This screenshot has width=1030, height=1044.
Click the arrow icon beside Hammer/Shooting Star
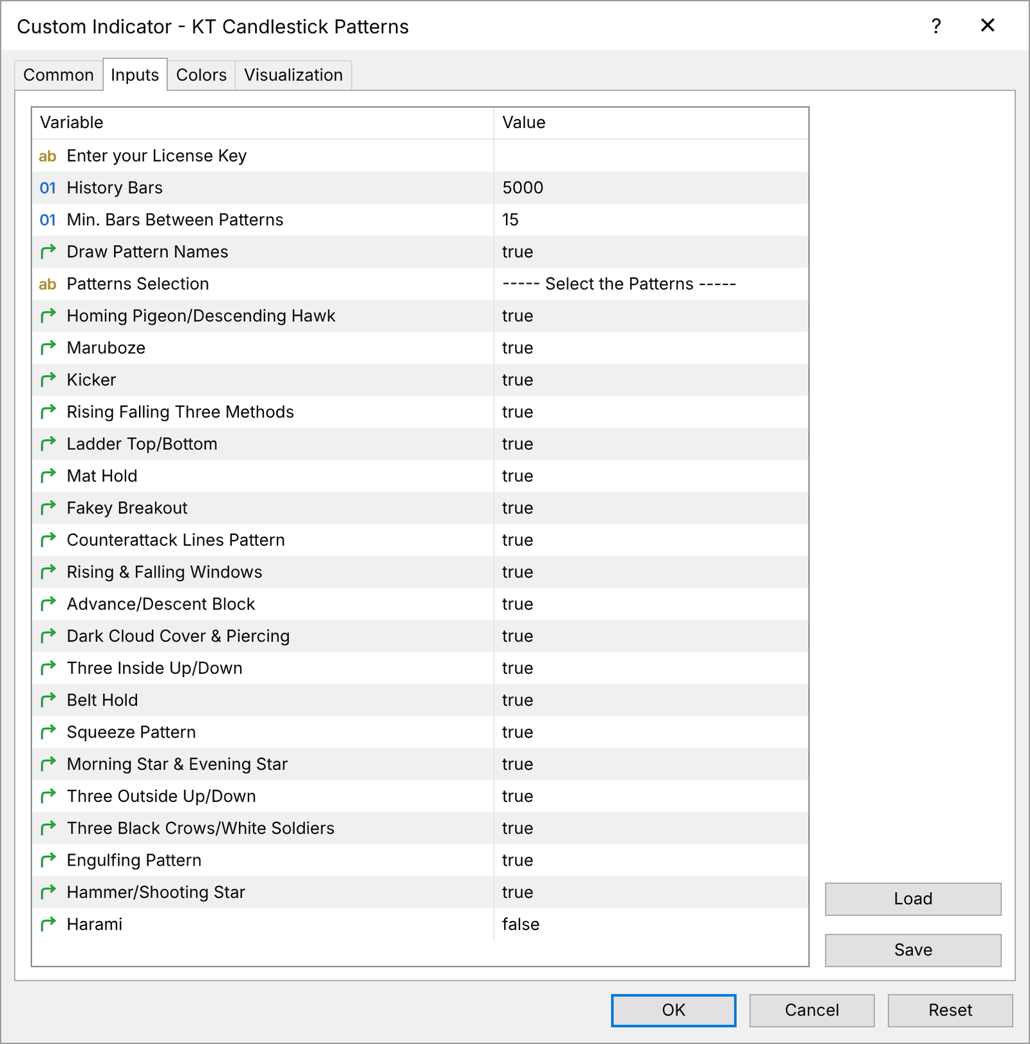point(48,893)
